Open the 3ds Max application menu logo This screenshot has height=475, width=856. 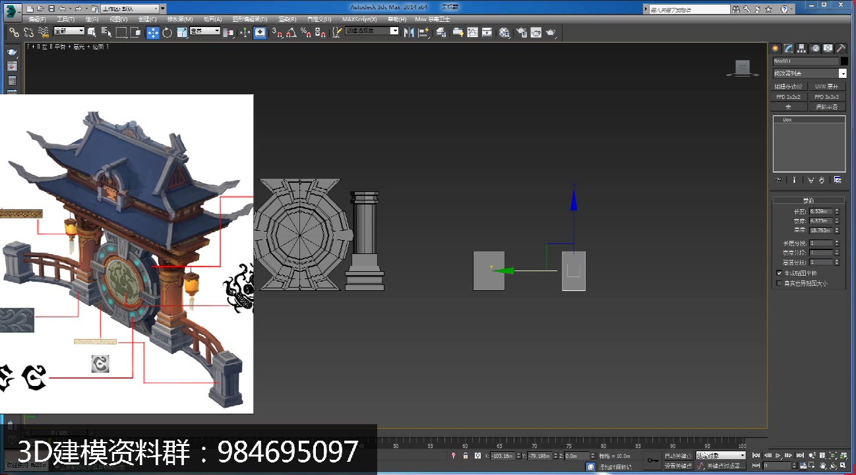coord(12,11)
